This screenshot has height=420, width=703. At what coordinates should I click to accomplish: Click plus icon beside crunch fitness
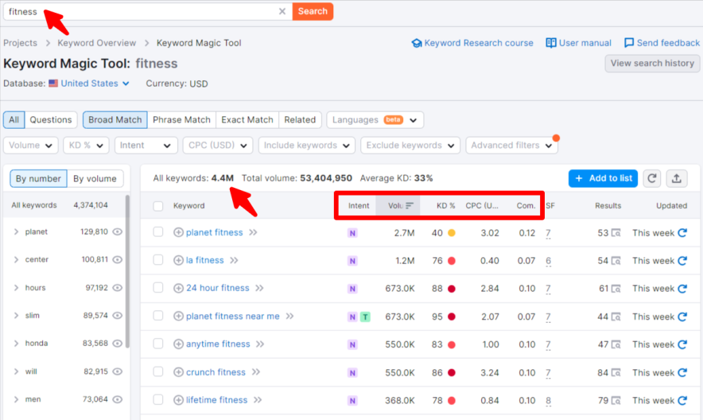pyautogui.click(x=178, y=372)
